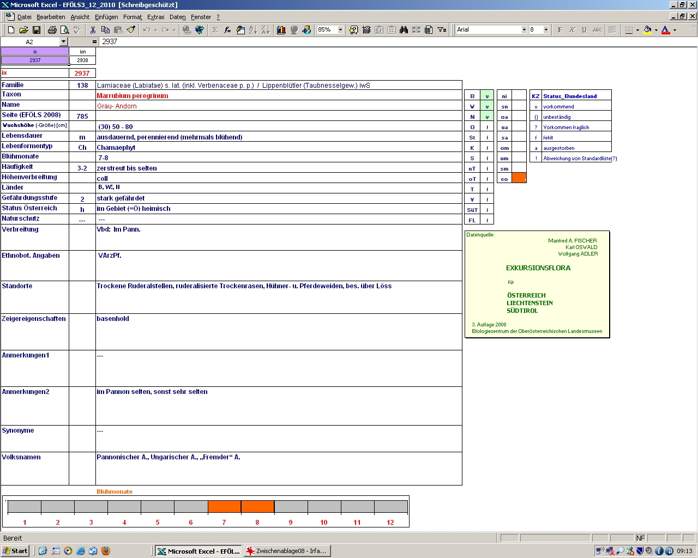698x558 pixels.
Task: Click the media player quick launch icon
Action: coord(68,551)
